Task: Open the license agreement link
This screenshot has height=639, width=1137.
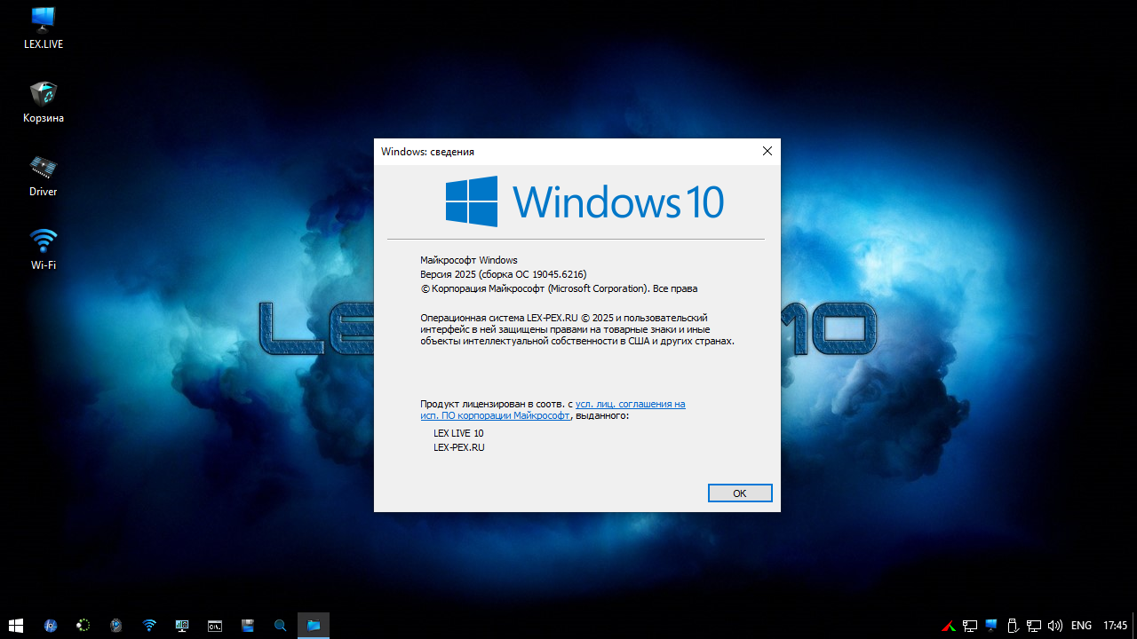Action: click(x=630, y=404)
